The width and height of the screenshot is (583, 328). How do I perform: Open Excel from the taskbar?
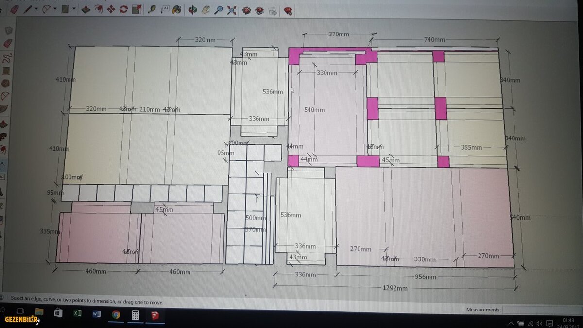[x=77, y=314]
